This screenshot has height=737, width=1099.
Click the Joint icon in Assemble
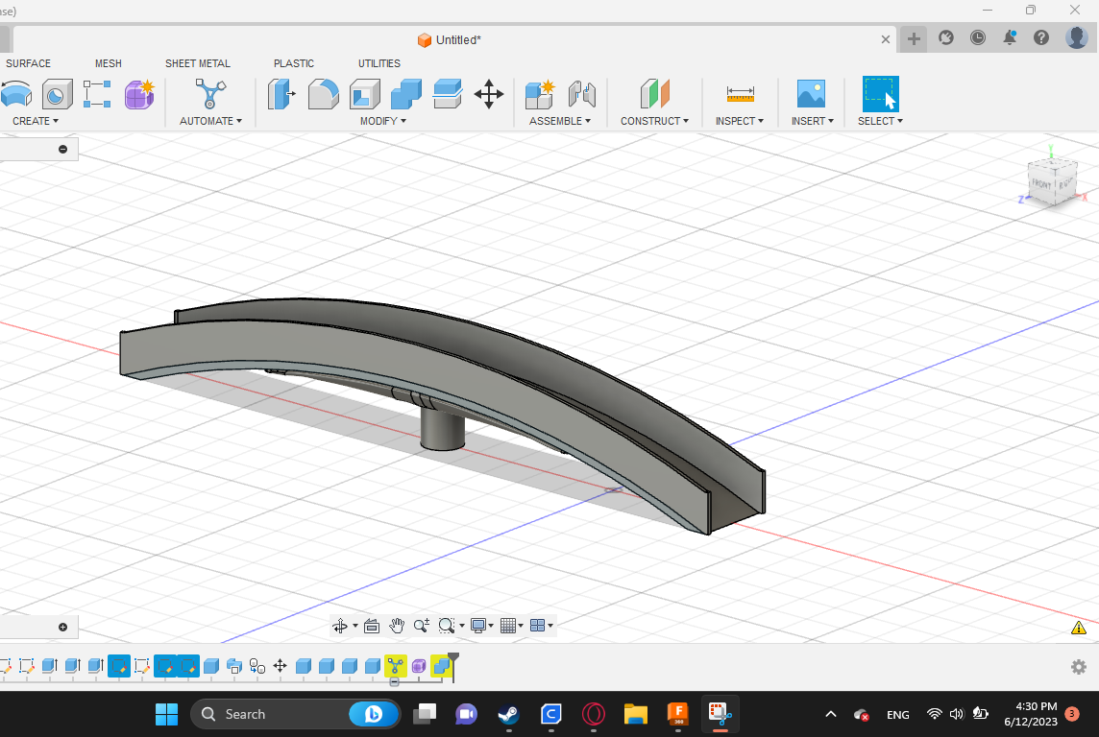[582, 94]
